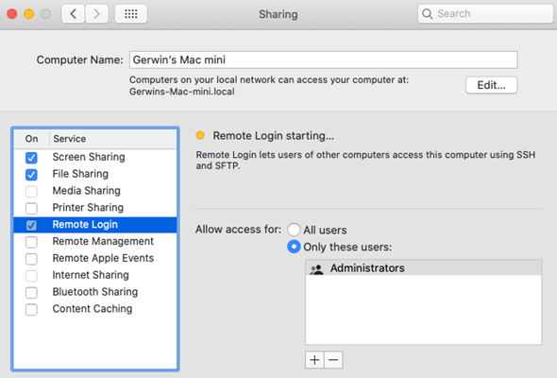
Task: Select the Internet Sharing service row
Action: 95,275
